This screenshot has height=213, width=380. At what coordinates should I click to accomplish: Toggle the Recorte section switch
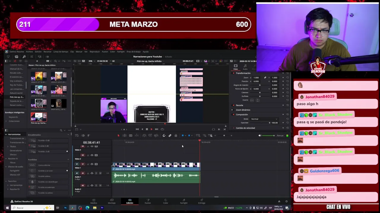233,105
